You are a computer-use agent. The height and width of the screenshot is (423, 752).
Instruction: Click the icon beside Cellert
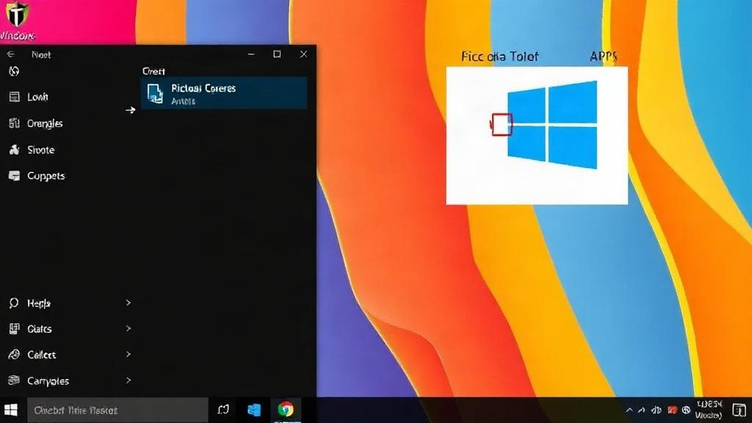(15, 355)
